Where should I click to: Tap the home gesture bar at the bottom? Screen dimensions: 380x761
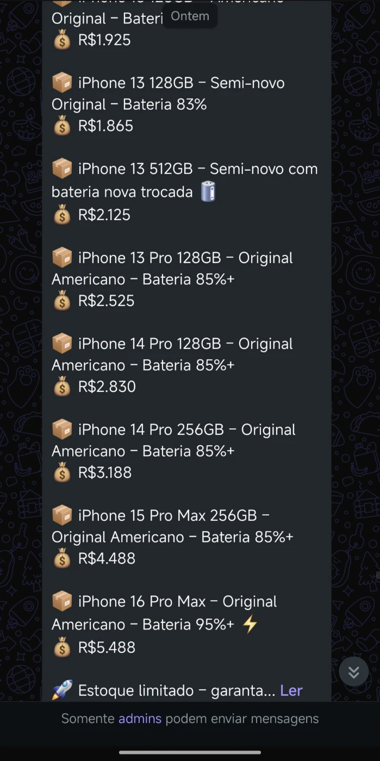pos(190,752)
